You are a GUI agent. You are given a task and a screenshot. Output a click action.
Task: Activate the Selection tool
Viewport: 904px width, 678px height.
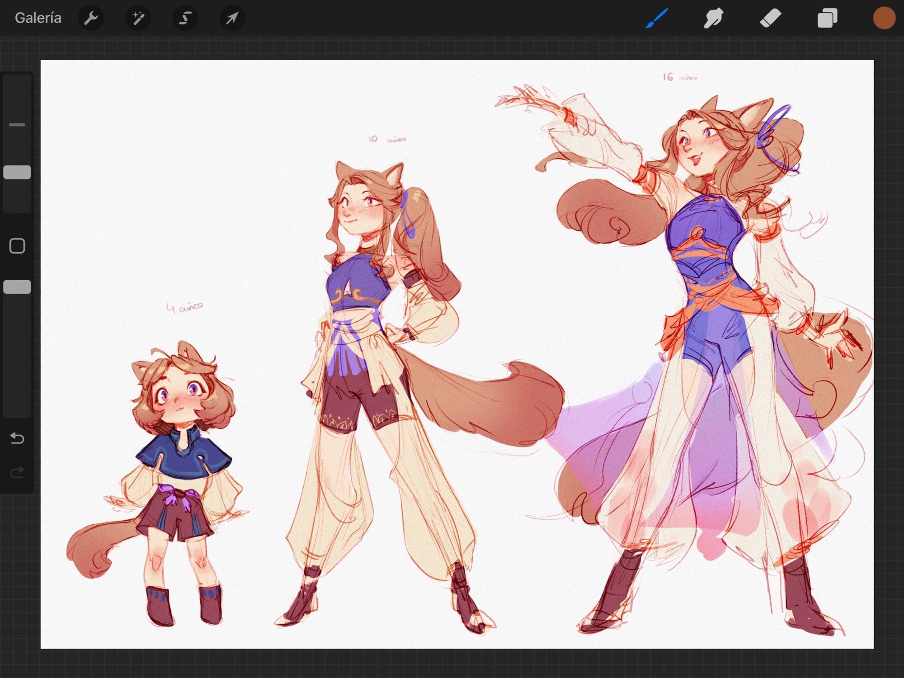(185, 18)
